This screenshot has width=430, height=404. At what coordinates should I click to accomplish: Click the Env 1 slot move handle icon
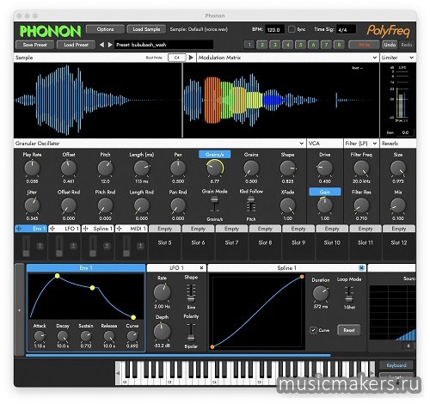[19, 229]
